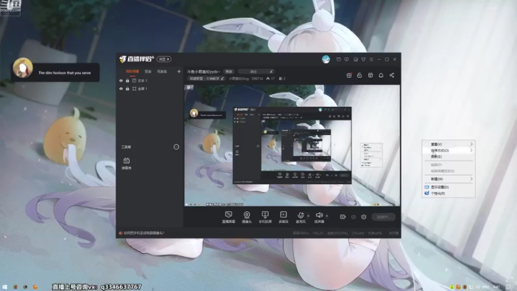This screenshot has height=291, width=517.
Task: Open notification center in taskbar corner
Action: [x=509, y=287]
